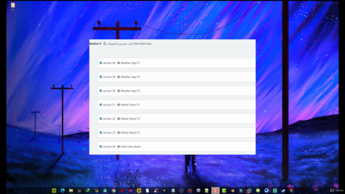Open Microsoft Edge from the taskbar
The image size is (345, 194).
[x=63, y=190]
